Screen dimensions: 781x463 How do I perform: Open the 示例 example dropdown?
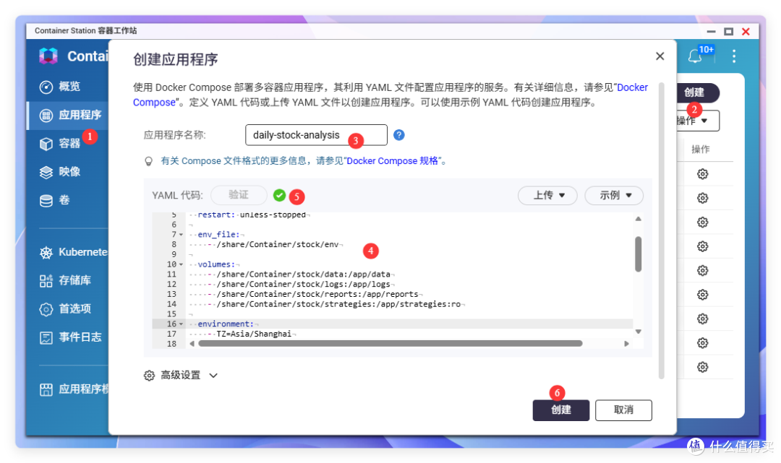[614, 196]
